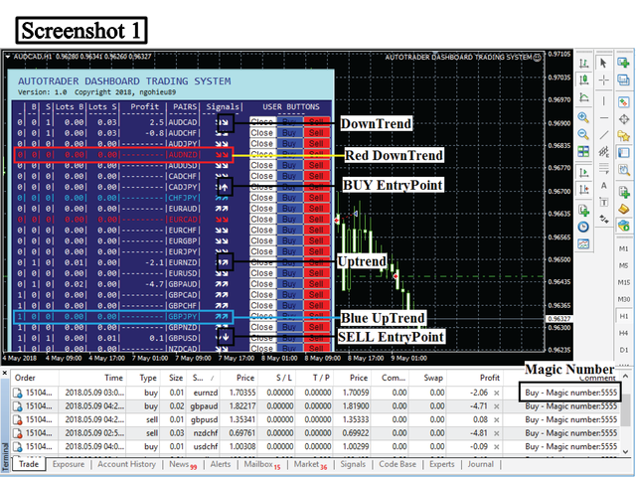The width and height of the screenshot is (636, 477).
Task: Select the text tool A
Action: tap(603, 186)
